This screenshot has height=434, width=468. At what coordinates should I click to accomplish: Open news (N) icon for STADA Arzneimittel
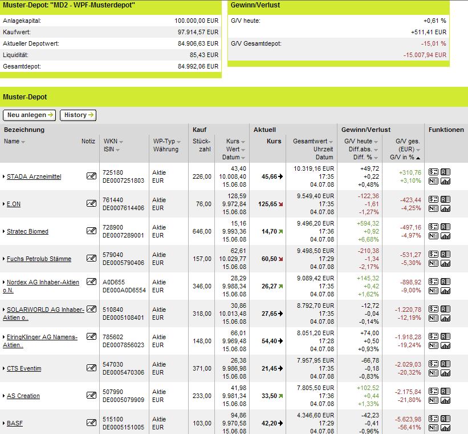point(433,181)
